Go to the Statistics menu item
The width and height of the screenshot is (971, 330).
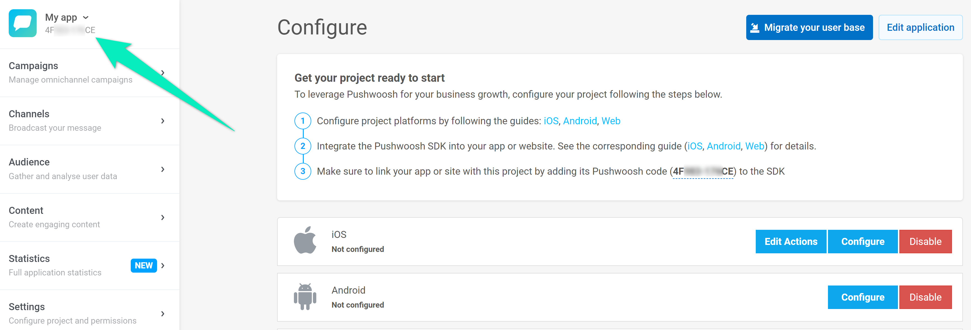coord(29,258)
